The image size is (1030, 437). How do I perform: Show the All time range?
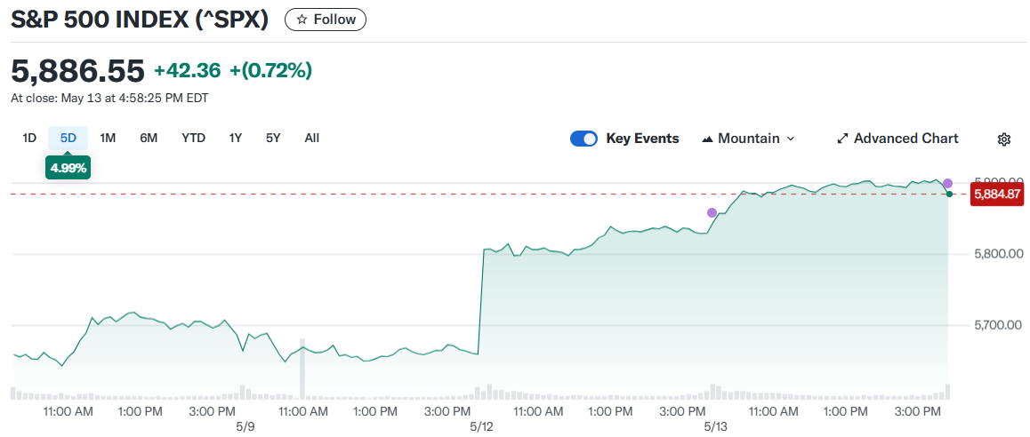click(311, 138)
